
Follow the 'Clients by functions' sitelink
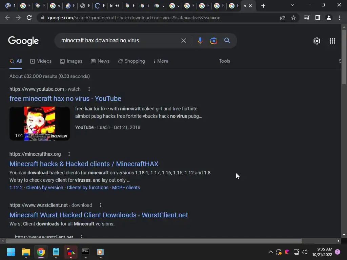[88, 188]
